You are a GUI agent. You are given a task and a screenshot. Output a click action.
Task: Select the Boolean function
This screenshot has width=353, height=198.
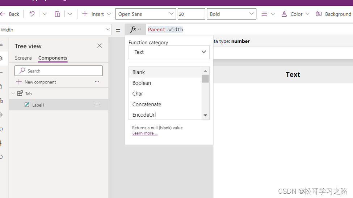(165, 83)
